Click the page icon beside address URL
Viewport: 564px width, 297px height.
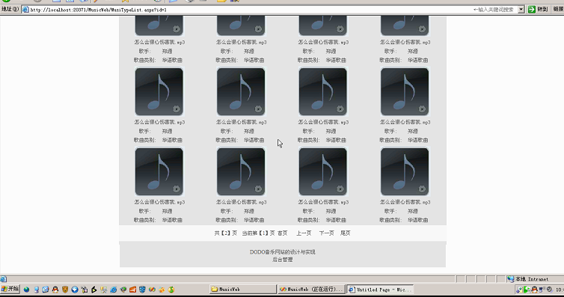pos(25,10)
